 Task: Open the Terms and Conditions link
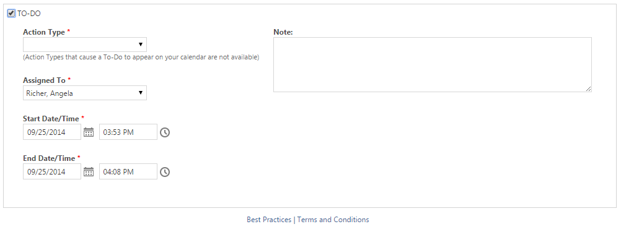(333, 220)
